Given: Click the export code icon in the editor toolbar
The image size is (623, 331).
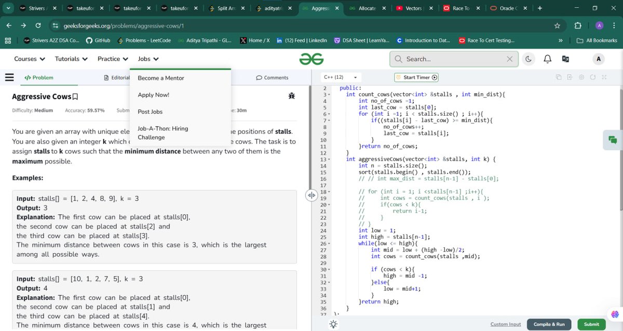Looking at the screenshot, I should coord(570,77).
